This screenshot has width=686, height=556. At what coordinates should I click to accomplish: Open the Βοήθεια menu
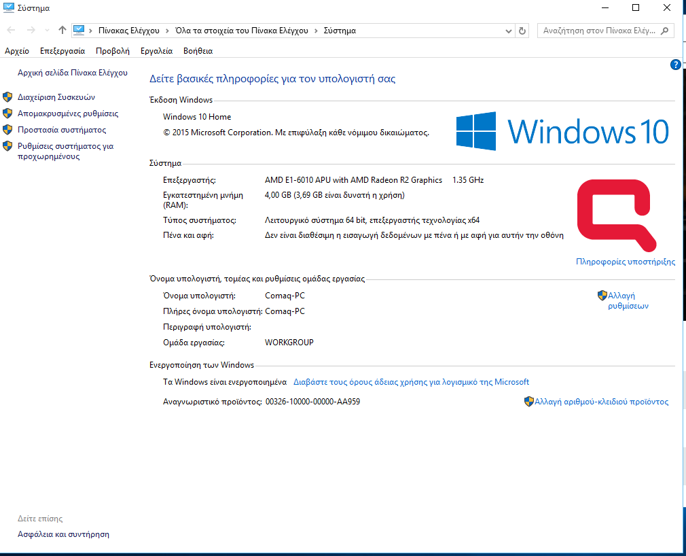tap(198, 51)
